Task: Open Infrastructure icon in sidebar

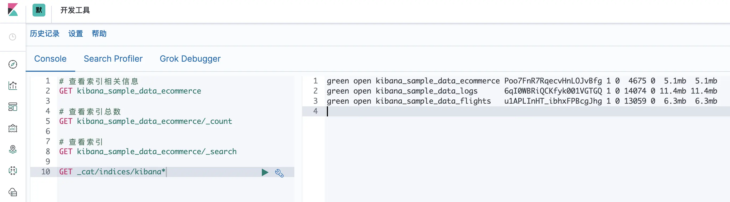Action: tap(13, 192)
